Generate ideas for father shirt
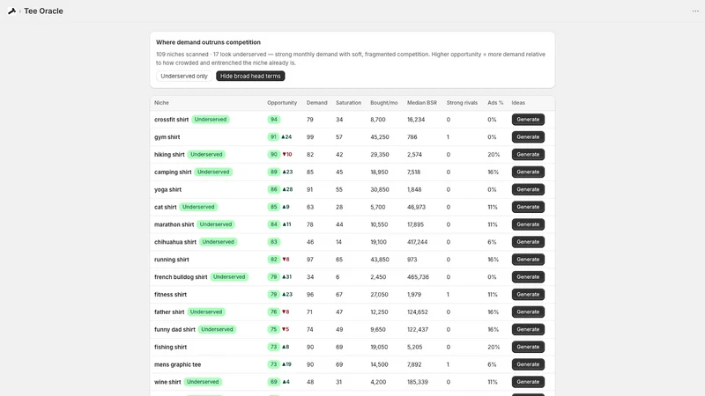 [x=528, y=312]
